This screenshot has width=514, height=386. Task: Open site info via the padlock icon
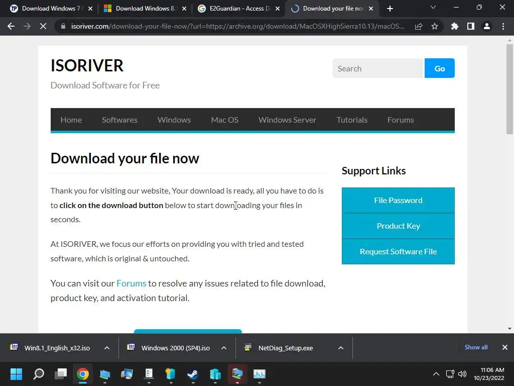pyautogui.click(x=63, y=26)
